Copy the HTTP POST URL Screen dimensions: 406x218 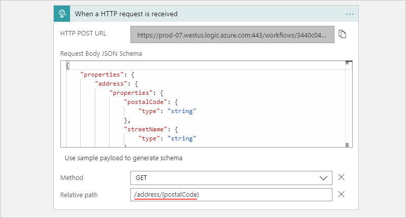pyautogui.click(x=343, y=34)
